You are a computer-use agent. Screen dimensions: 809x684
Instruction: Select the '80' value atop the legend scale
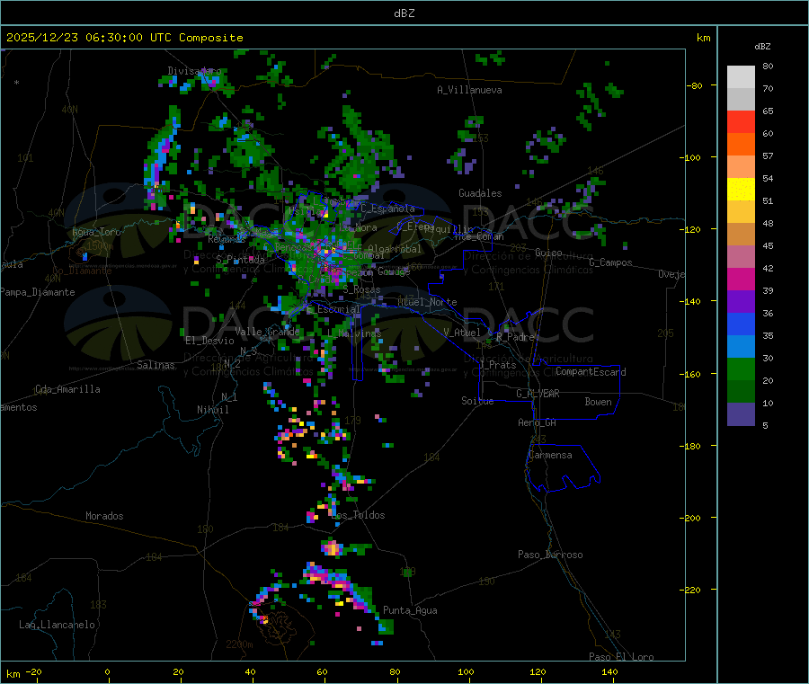[x=768, y=66]
